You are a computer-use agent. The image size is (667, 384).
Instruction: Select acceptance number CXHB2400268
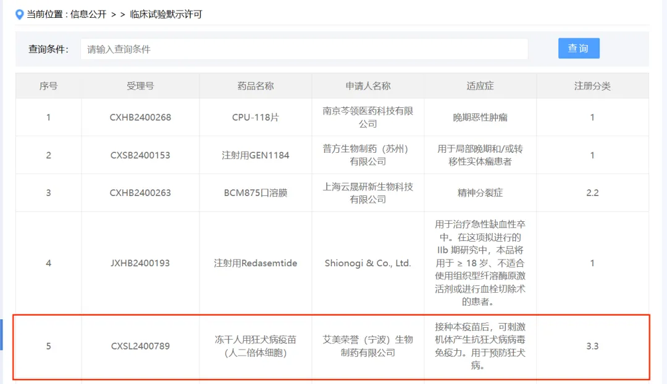tap(140, 117)
